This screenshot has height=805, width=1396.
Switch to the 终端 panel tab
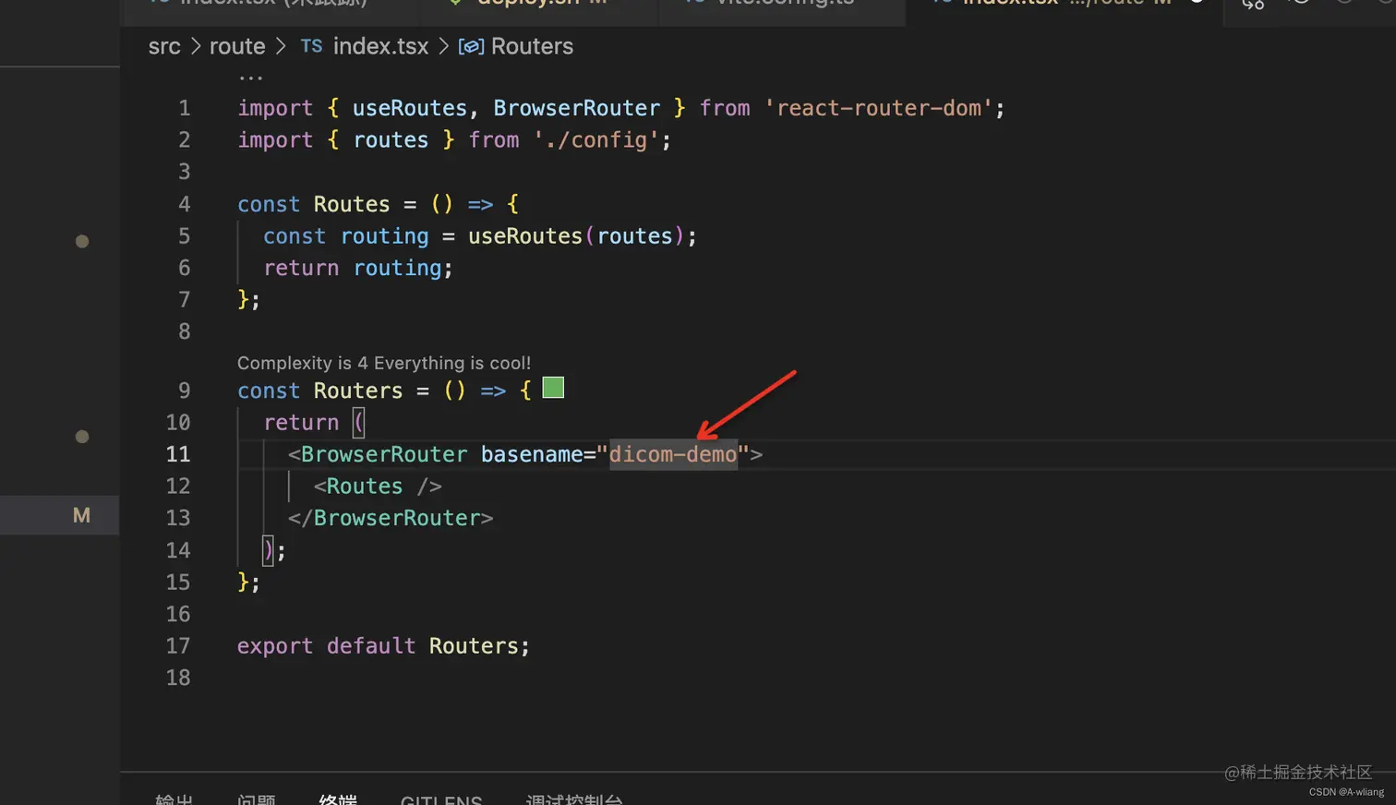338,799
